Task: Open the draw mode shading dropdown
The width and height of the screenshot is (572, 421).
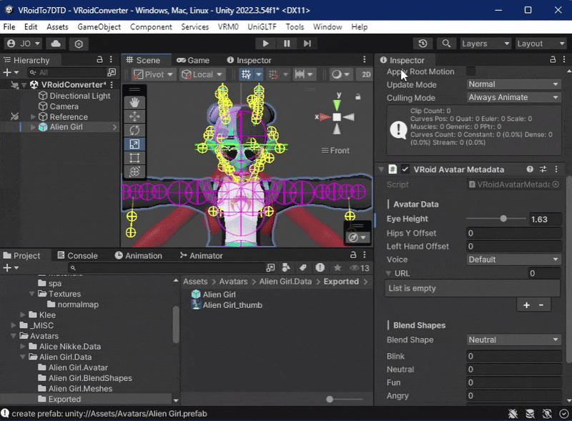Action: (x=341, y=74)
